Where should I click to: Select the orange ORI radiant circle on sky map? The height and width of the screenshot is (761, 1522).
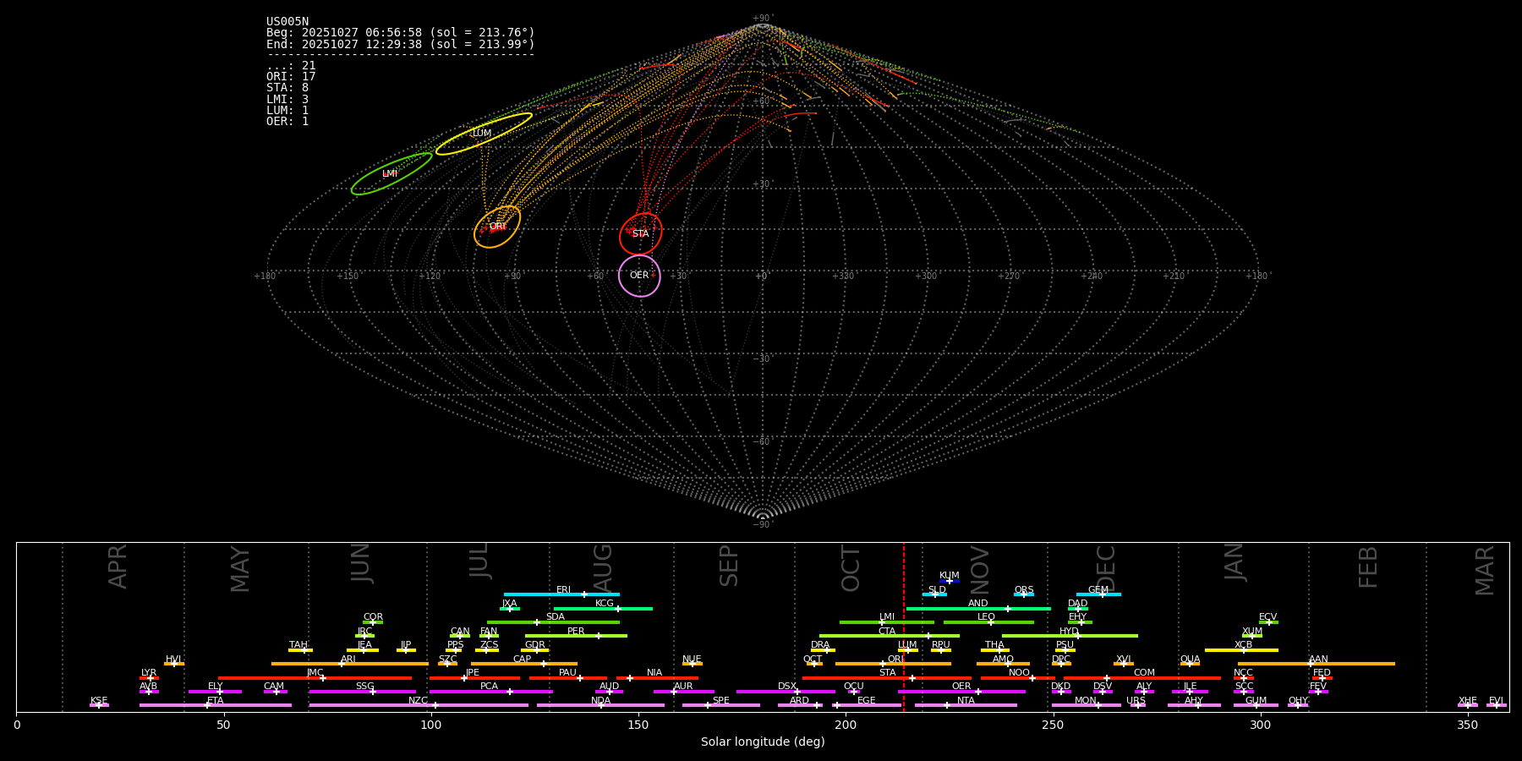click(497, 227)
